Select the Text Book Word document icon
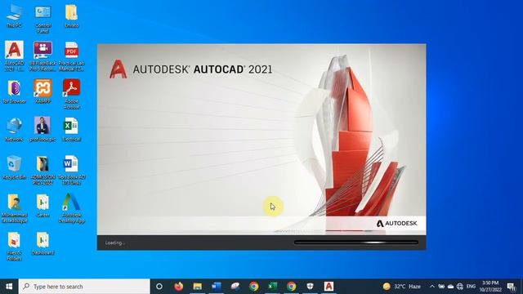The width and height of the screenshot is (523, 294). (71, 170)
